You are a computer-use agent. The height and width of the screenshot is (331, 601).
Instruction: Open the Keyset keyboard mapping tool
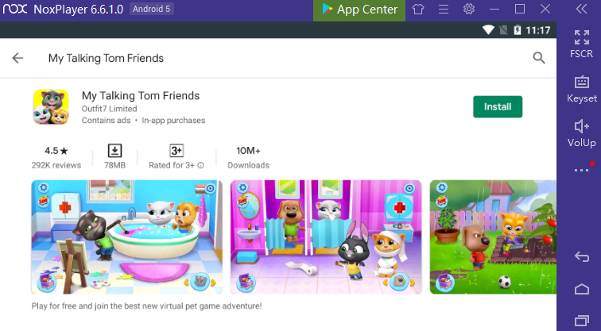pos(581,89)
